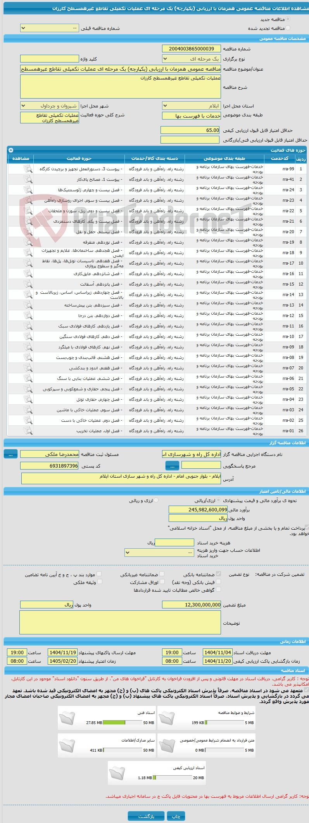The width and height of the screenshot is (309, 823).
Task: Open متن قرارداد folder icon
Action: [167, 745]
